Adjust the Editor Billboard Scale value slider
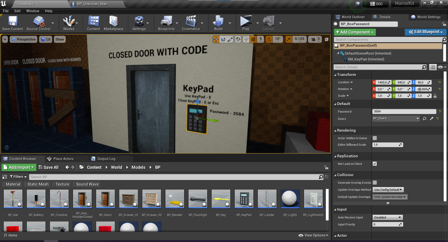 click(388, 145)
